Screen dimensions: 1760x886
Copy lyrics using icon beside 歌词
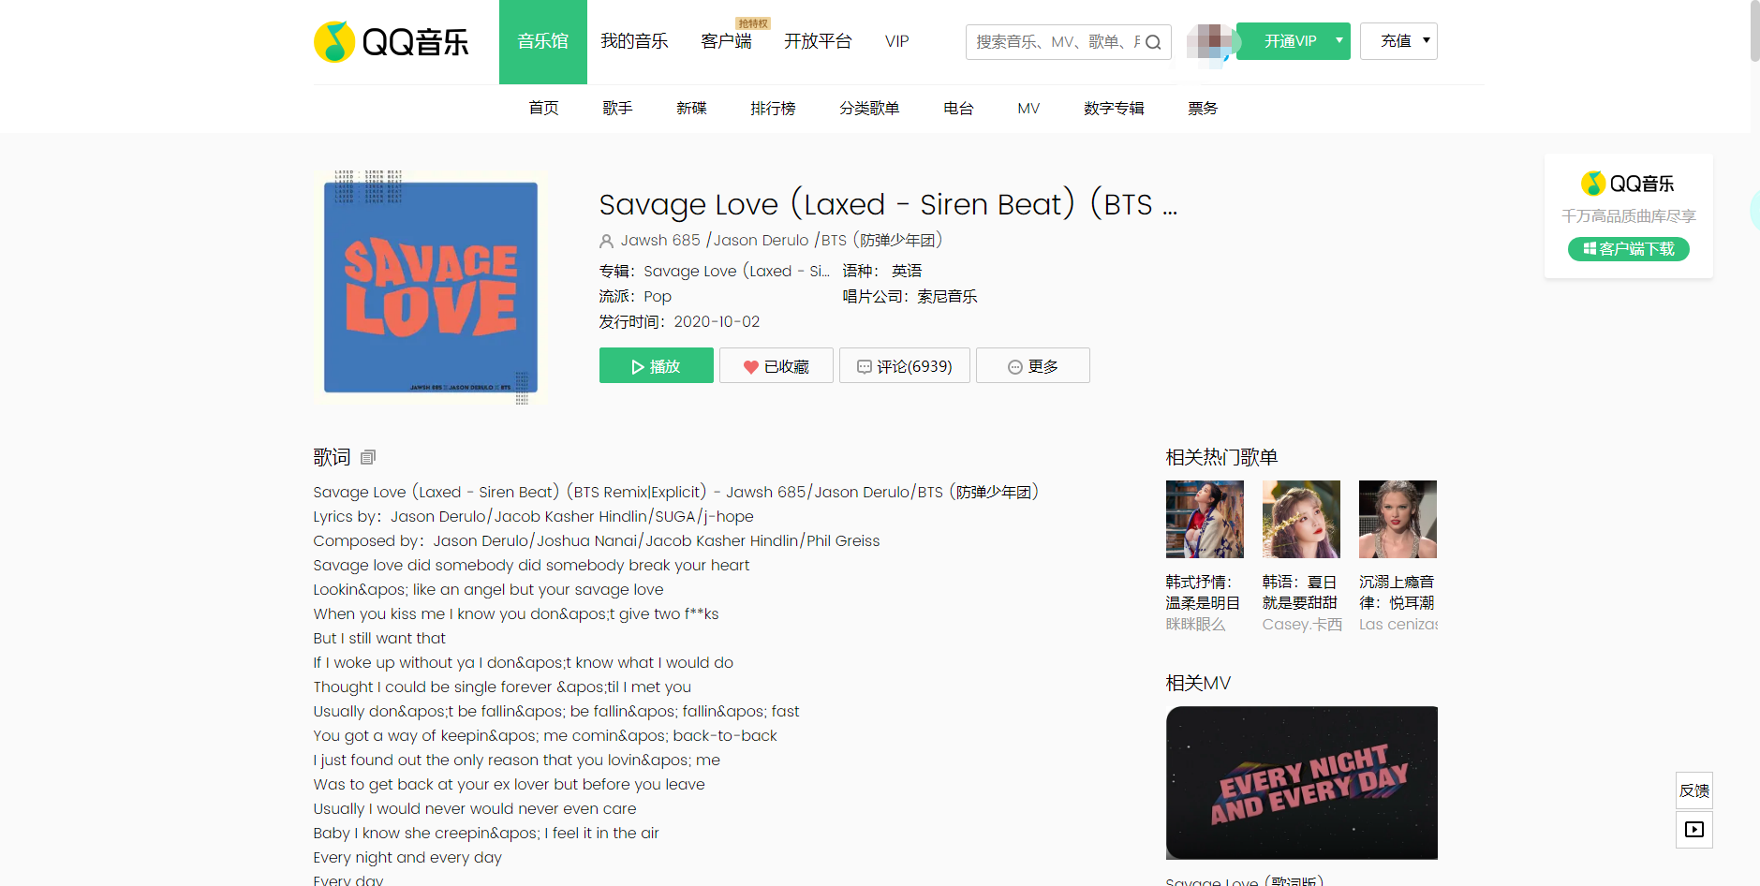(x=368, y=457)
